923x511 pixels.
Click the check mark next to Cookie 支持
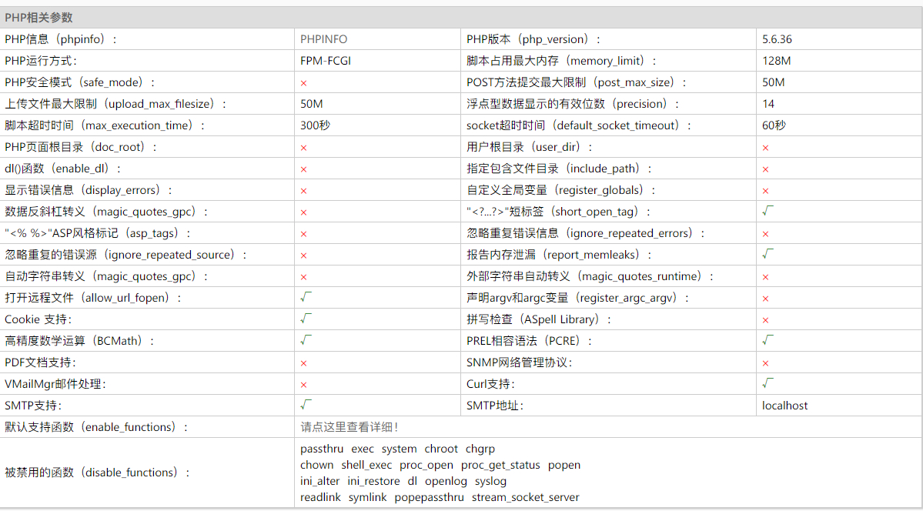306,319
